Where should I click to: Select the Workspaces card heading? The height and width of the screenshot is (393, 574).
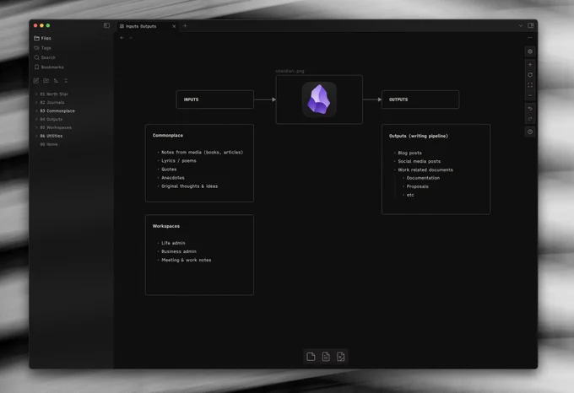(x=165, y=226)
